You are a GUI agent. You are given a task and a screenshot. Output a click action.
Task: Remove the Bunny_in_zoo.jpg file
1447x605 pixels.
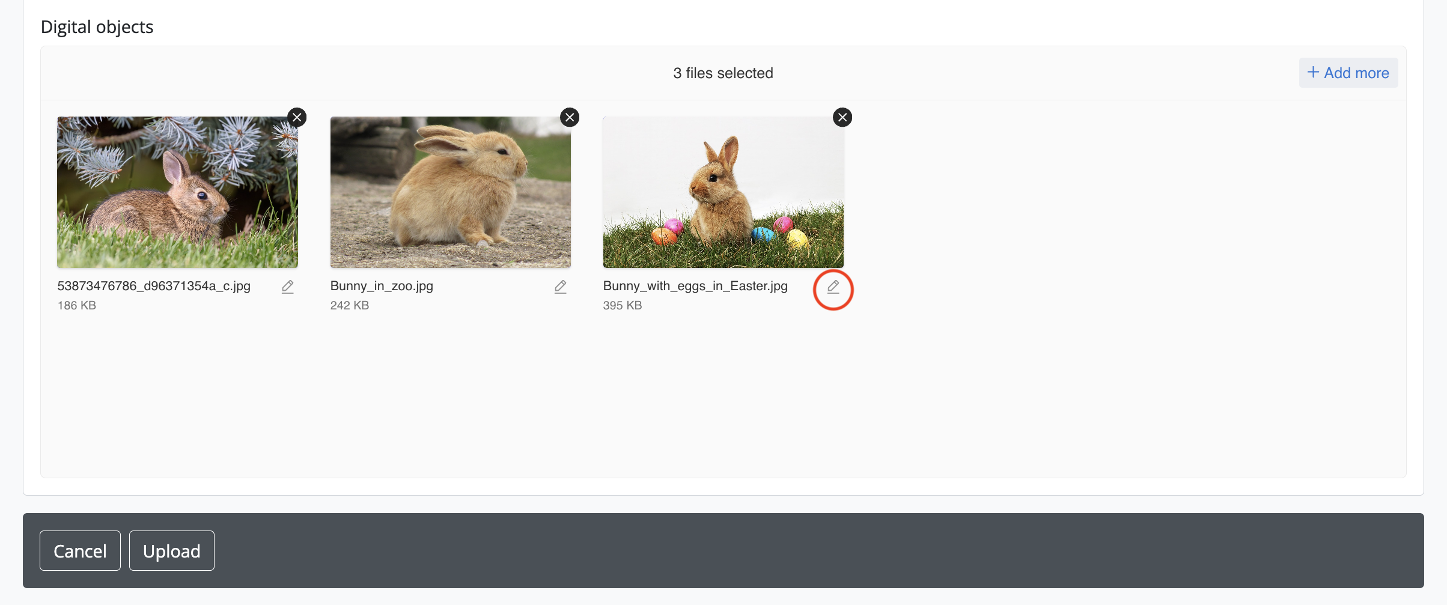[x=570, y=117]
